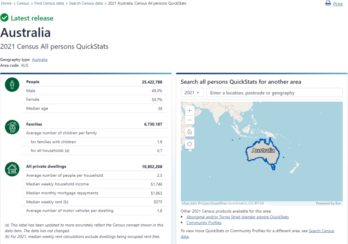
Task: Zoom out on the map
Action: (x=189, y=120)
